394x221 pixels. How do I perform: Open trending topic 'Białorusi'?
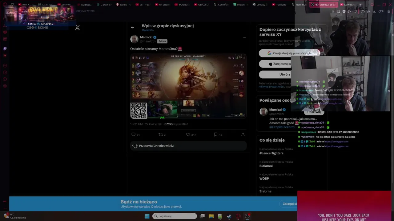click(266, 166)
